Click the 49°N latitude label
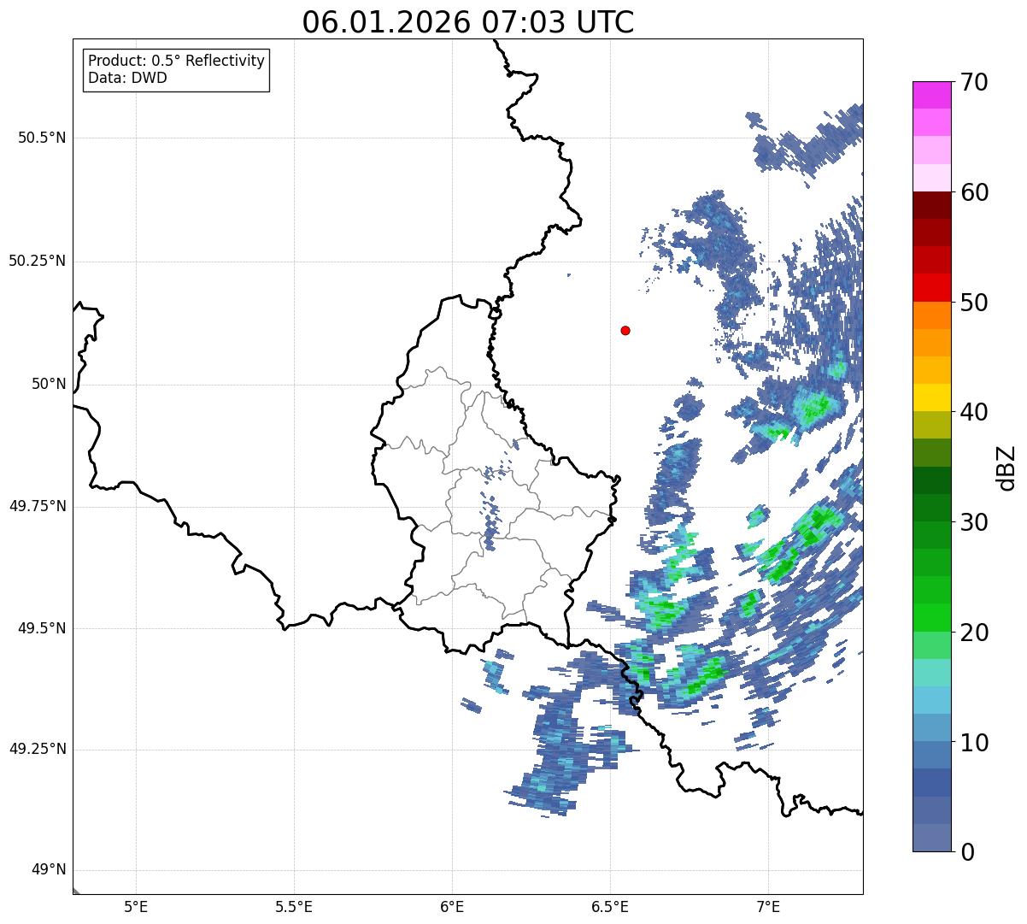 49,870
